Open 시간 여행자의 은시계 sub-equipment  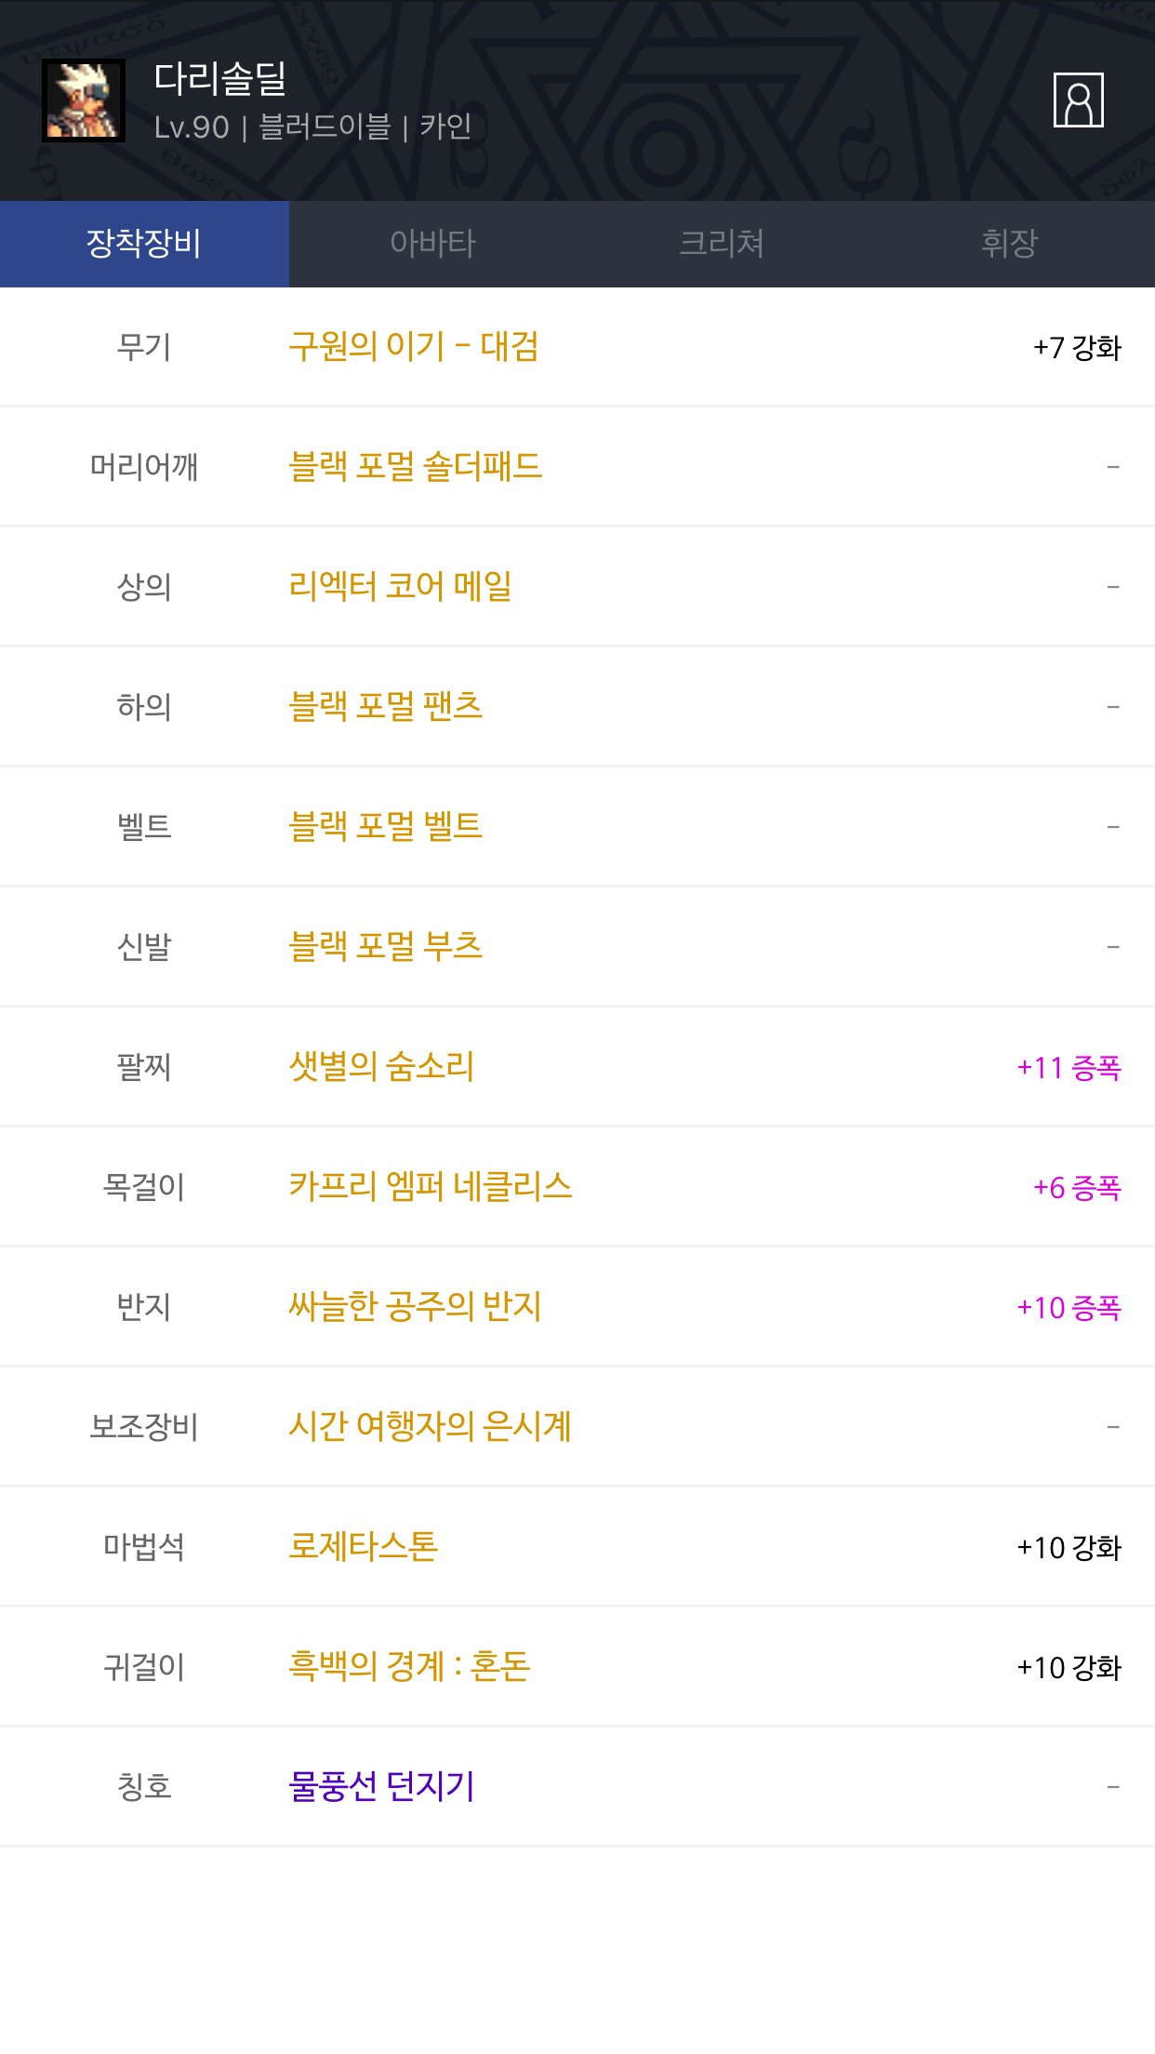(x=430, y=1427)
